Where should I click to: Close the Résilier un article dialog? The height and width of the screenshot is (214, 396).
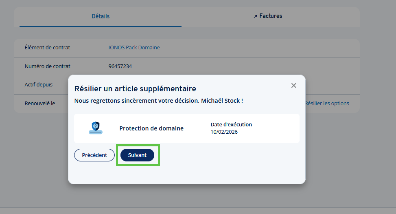pos(293,85)
